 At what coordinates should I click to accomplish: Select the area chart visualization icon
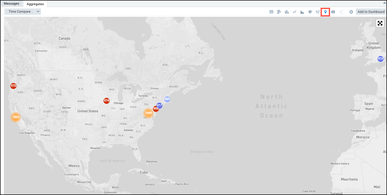[x=302, y=12]
